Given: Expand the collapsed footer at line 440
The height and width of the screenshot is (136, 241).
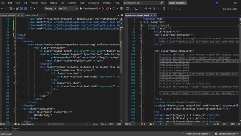Looking at the screenshot, I should coord(141,93).
